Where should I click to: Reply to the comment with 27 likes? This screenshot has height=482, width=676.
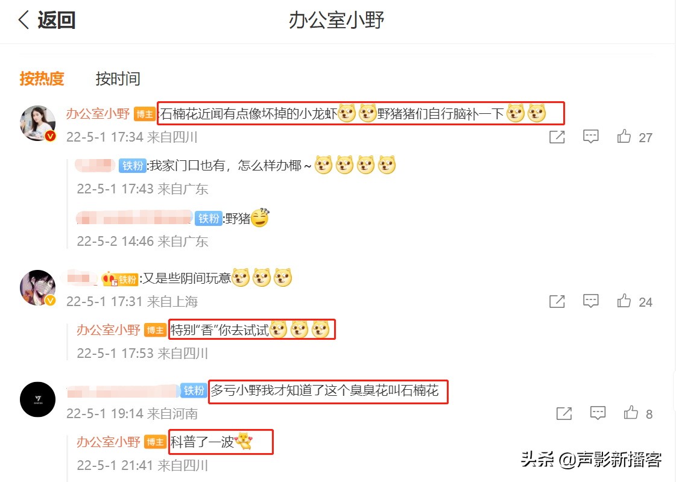tap(590, 137)
